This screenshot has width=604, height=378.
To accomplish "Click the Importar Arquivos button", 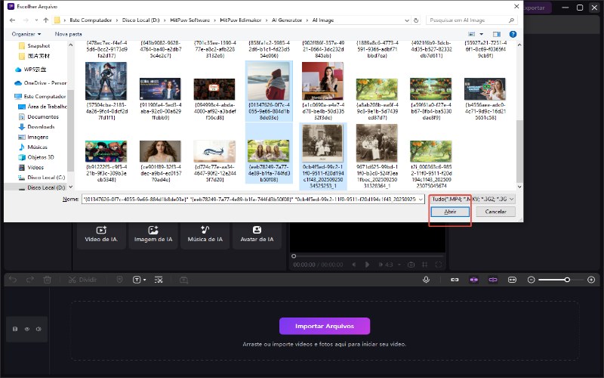I will tap(325, 326).
